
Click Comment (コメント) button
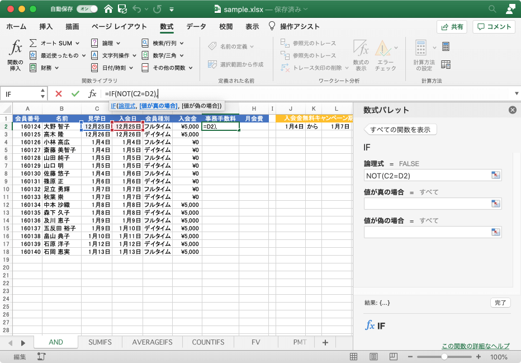tap(494, 27)
